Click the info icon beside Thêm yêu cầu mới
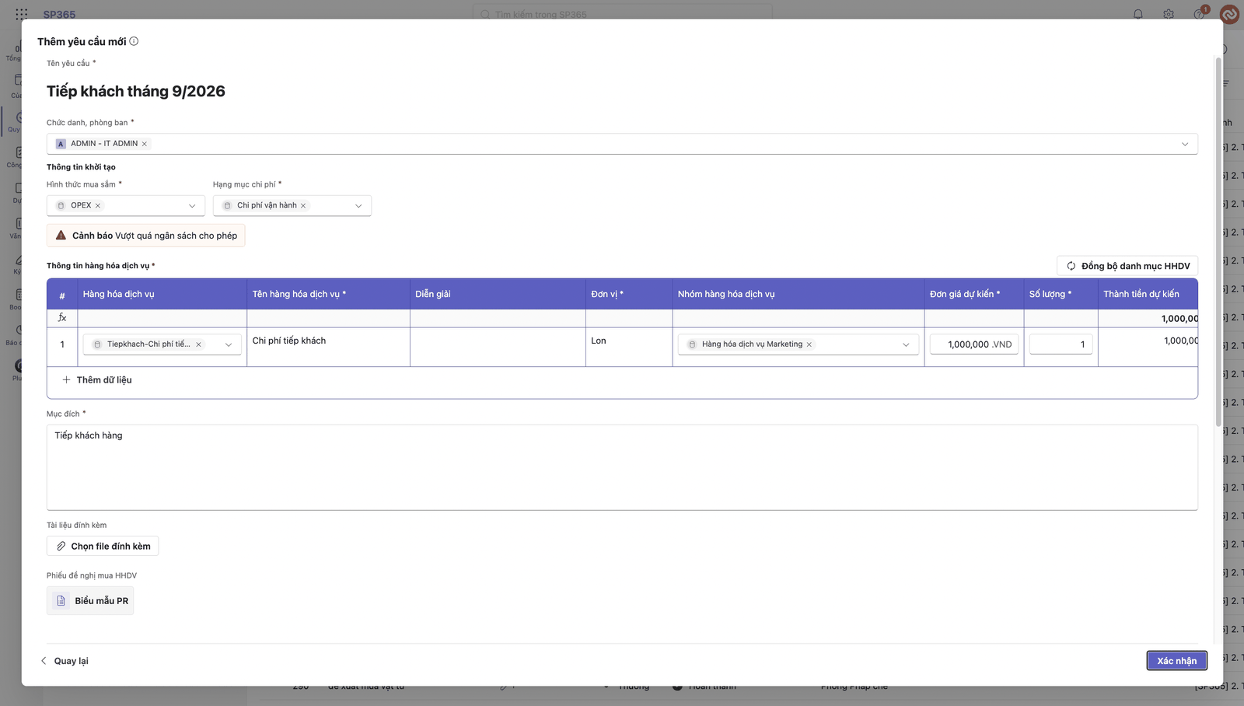The height and width of the screenshot is (706, 1244). pyautogui.click(x=134, y=41)
